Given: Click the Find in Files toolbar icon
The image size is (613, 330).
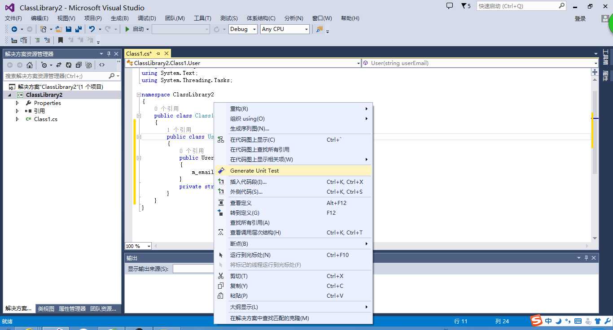Looking at the screenshot, I should [x=320, y=29].
